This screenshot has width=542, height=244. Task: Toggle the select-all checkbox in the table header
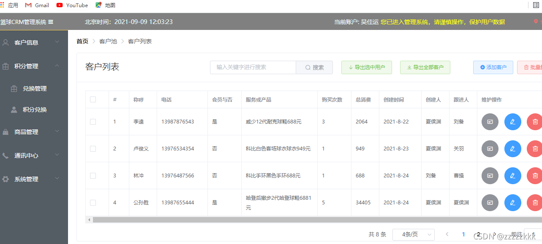click(93, 100)
